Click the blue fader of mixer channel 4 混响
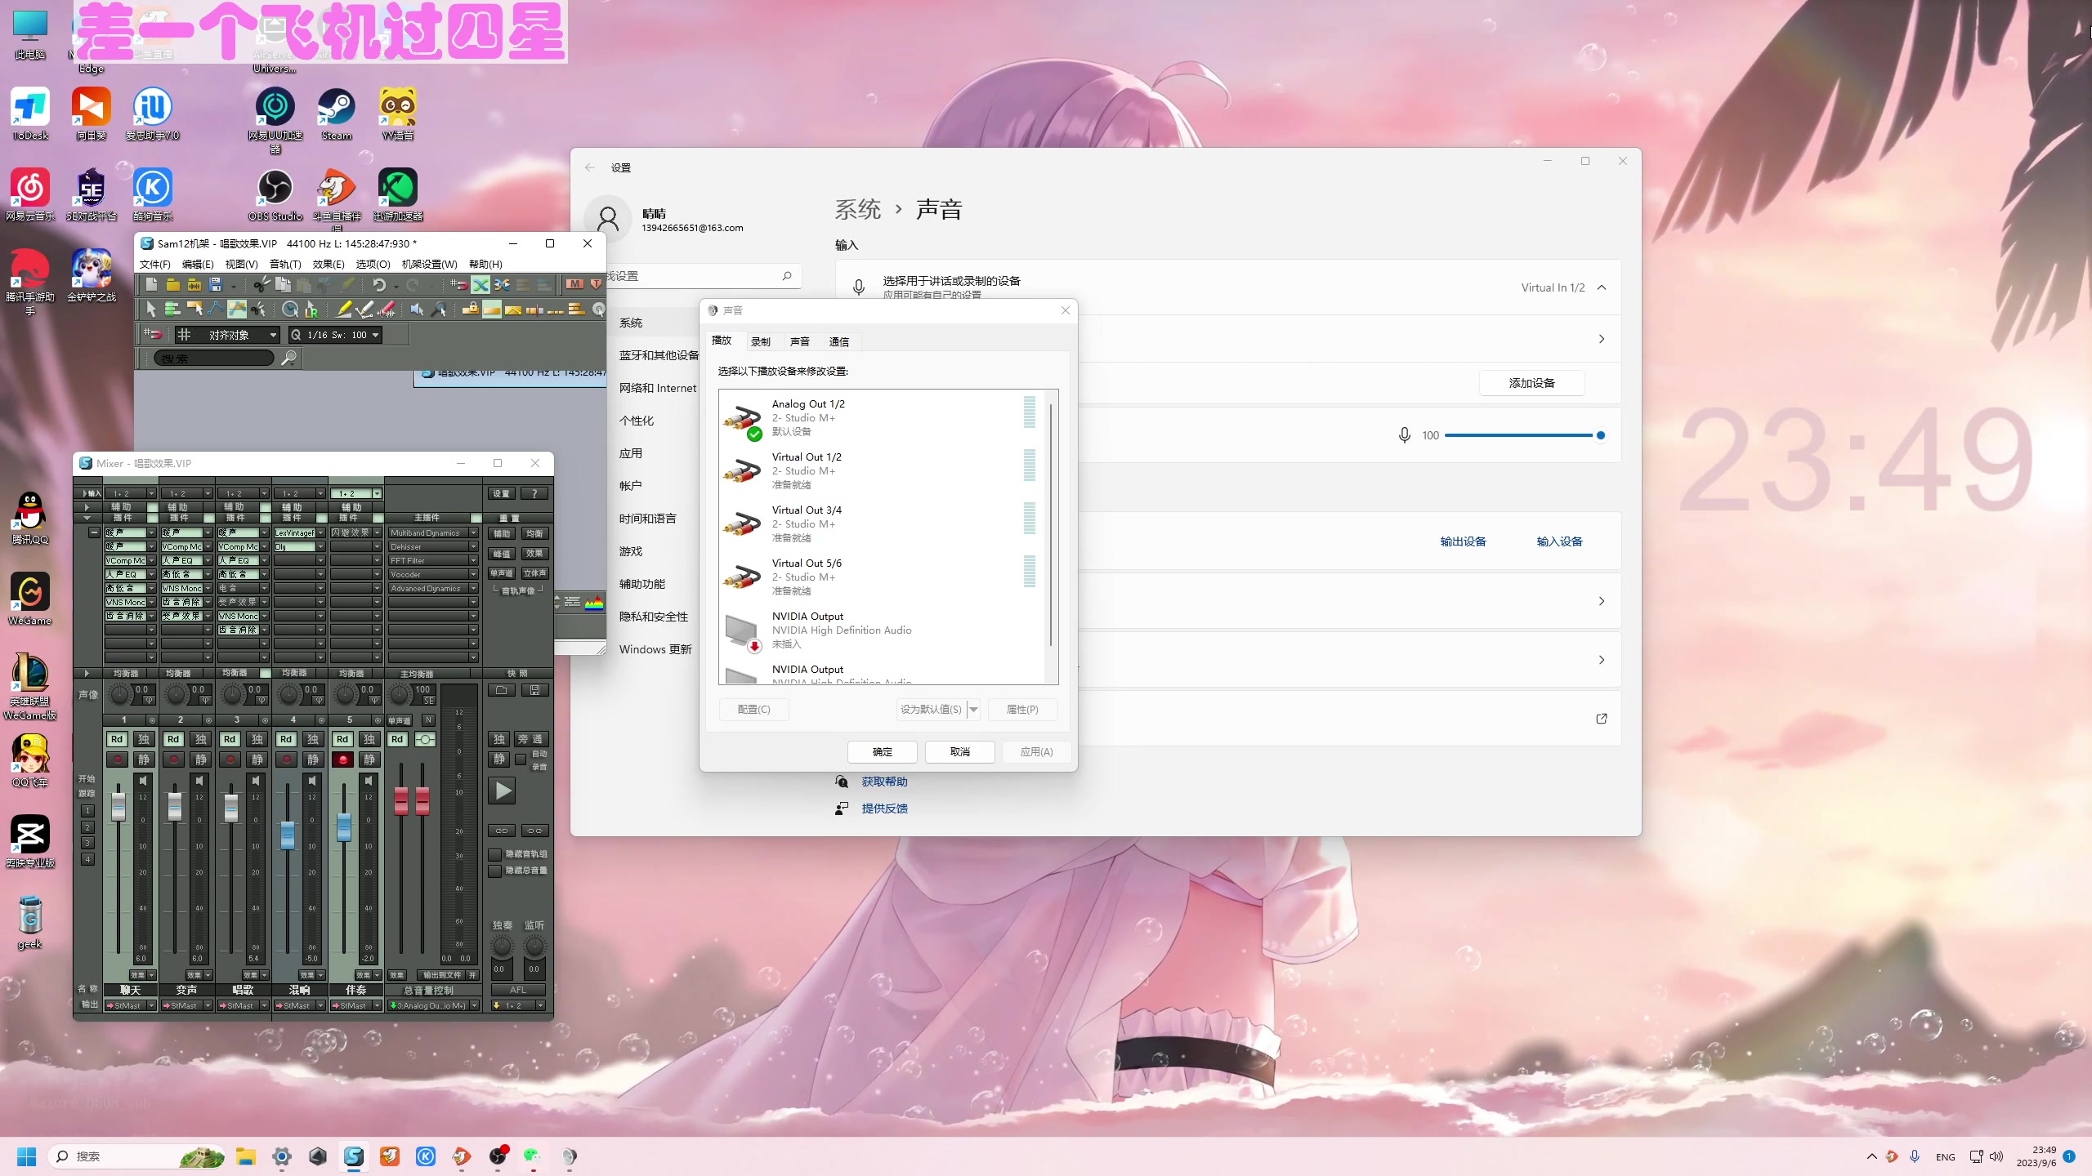Screen dimensions: 2092x1176 (x=288, y=835)
